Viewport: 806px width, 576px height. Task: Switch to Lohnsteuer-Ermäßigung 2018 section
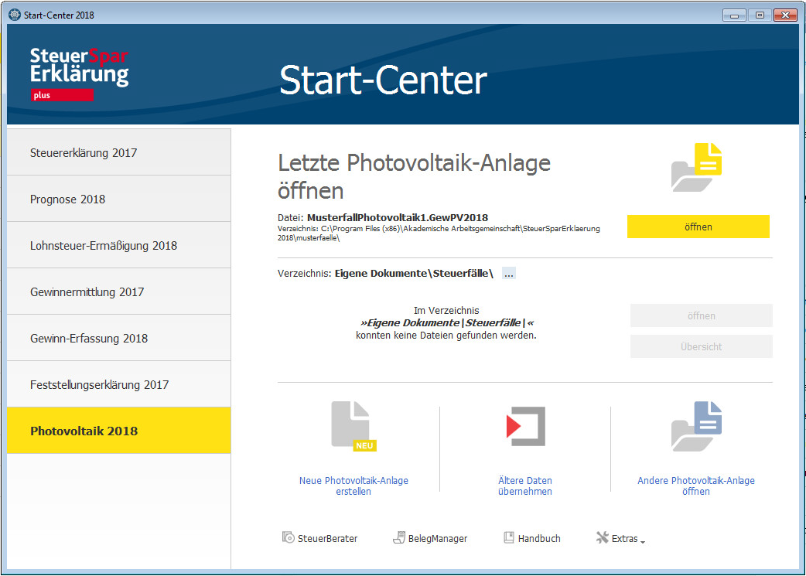[x=119, y=245]
